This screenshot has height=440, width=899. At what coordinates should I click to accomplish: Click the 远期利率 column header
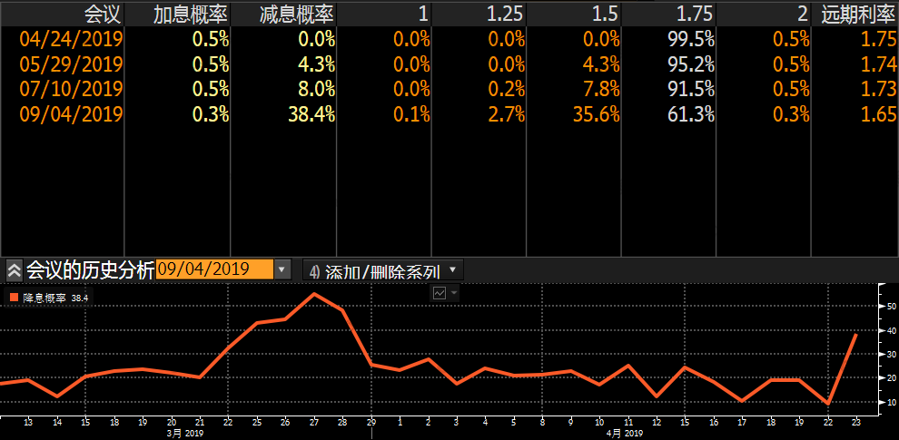(856, 14)
